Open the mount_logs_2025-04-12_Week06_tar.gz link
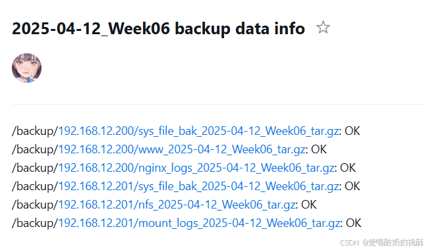 [x=199, y=224]
